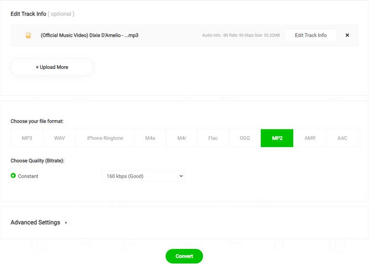Choose AMR file format
Image resolution: width=370 pixels, height=265 pixels.
tap(310, 138)
